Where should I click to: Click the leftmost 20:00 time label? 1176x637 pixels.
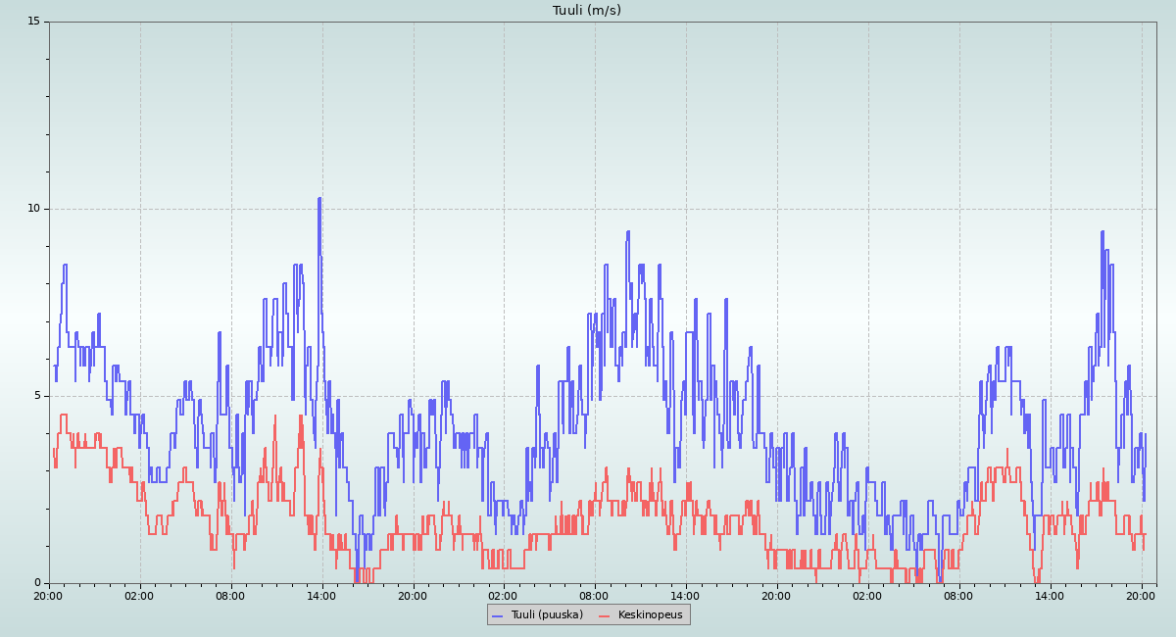49,595
